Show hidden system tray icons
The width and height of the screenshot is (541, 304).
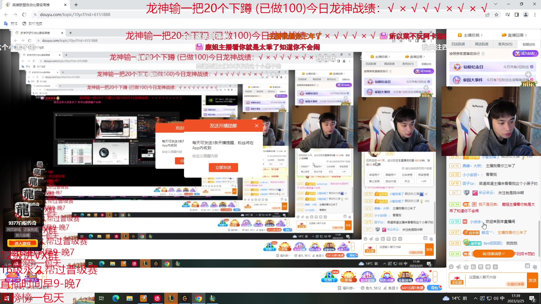coord(476,298)
